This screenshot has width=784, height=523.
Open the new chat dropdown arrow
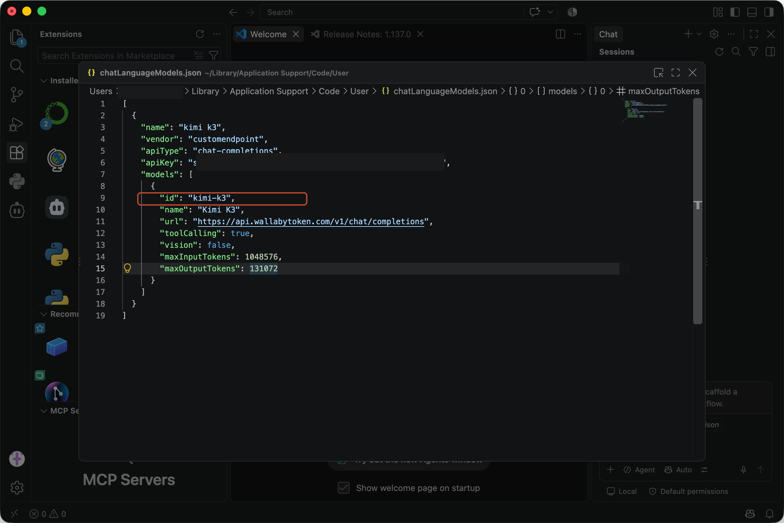coord(699,34)
